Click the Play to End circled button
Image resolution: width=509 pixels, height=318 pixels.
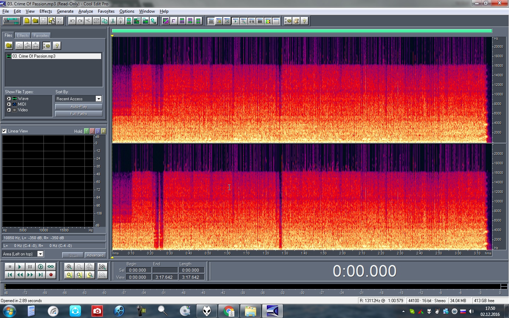[x=40, y=267]
